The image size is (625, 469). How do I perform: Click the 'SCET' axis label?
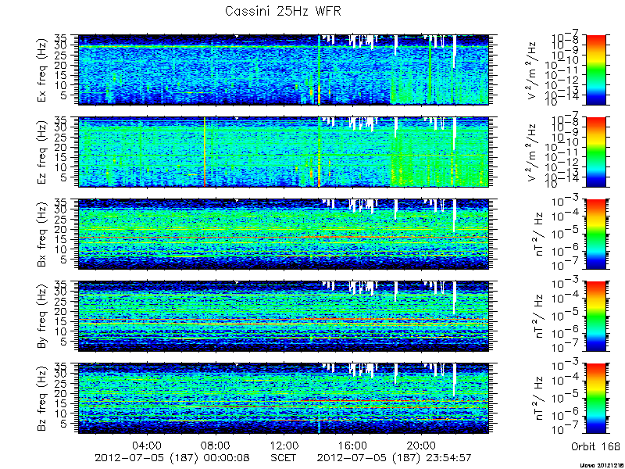tap(283, 458)
